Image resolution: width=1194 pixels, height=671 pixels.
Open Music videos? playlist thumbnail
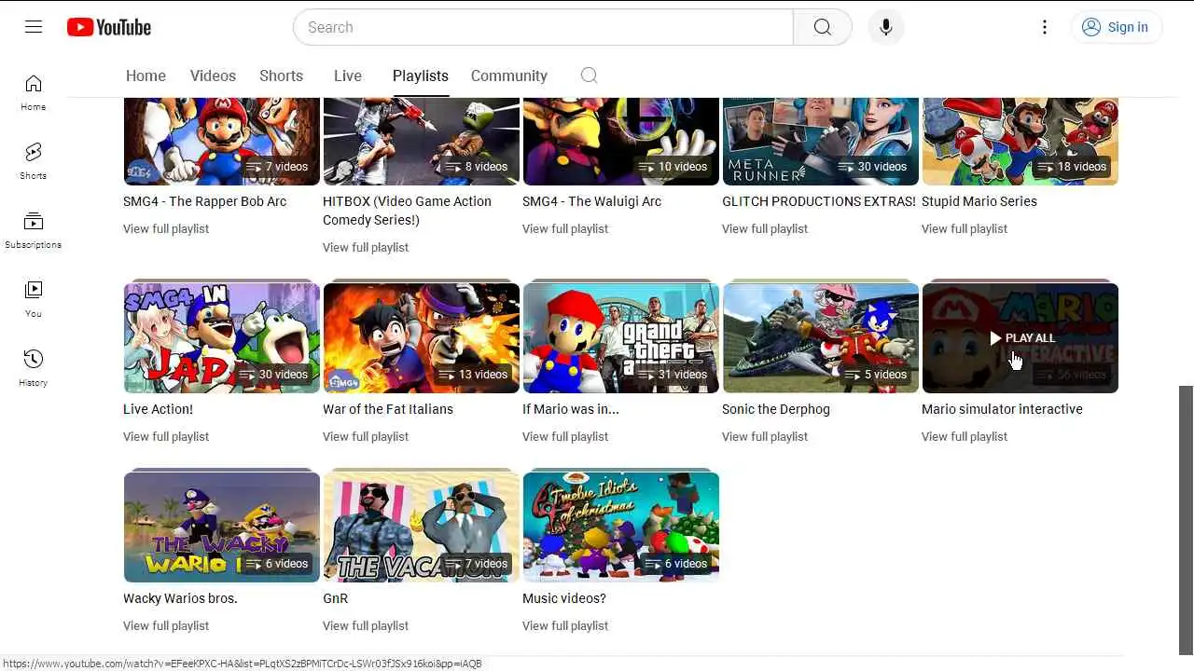pyautogui.click(x=621, y=527)
